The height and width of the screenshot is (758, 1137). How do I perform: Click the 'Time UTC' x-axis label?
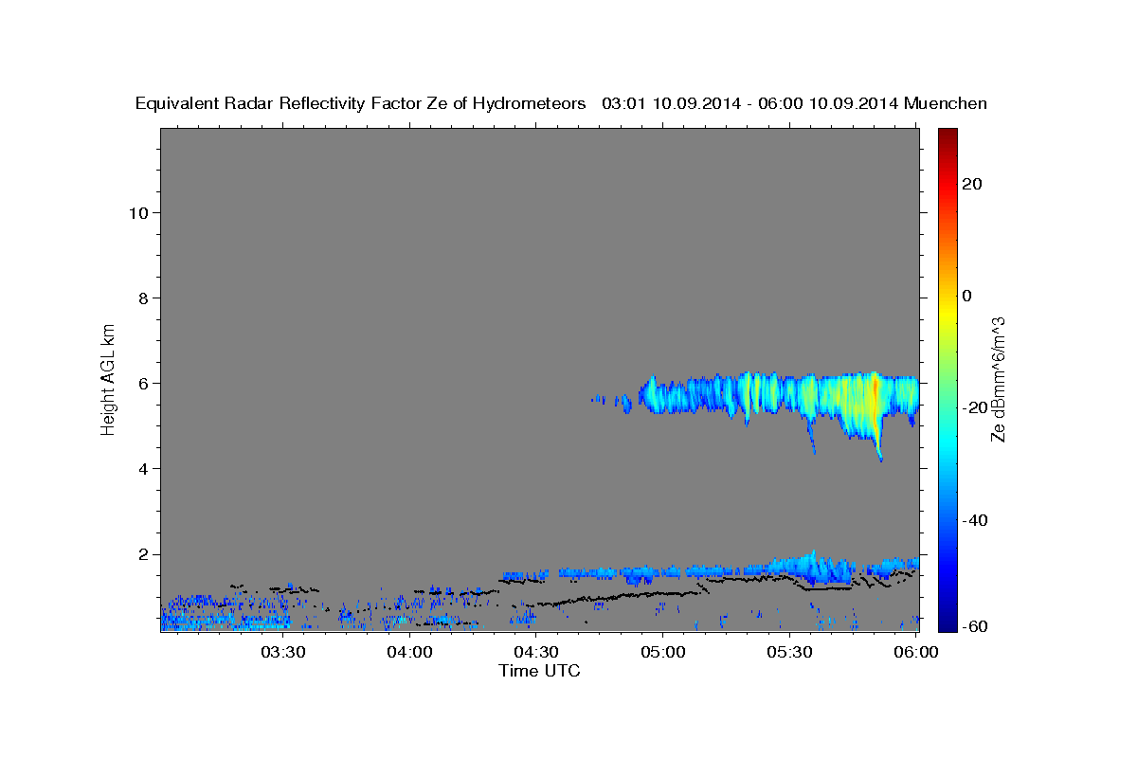pos(539,671)
